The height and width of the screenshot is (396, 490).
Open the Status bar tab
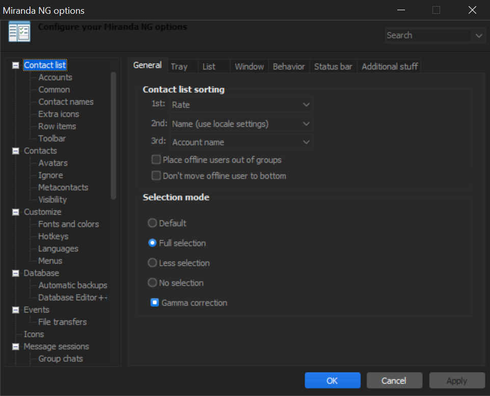click(333, 66)
